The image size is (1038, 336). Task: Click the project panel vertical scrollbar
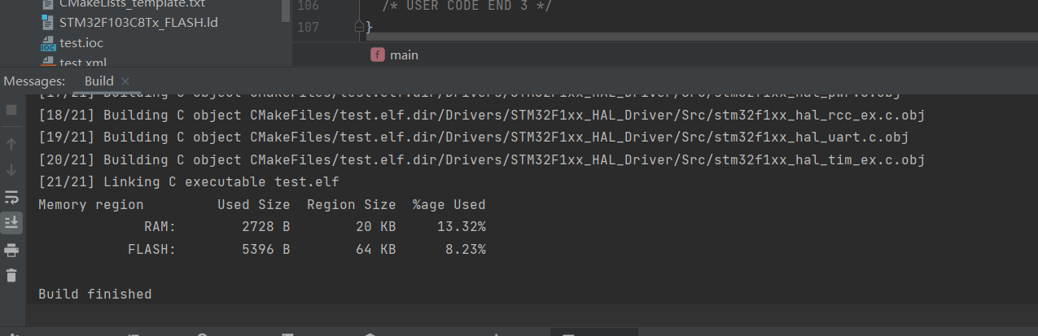click(x=286, y=10)
